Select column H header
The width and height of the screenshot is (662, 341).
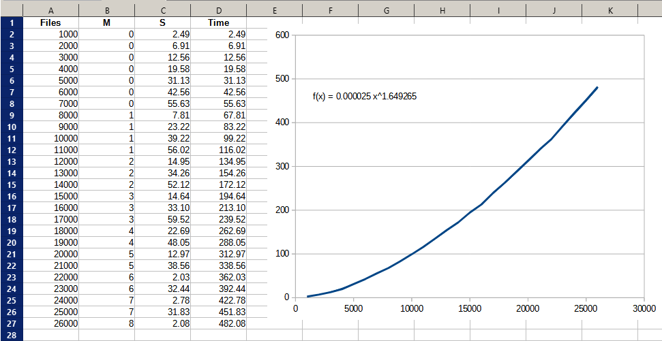(x=442, y=10)
